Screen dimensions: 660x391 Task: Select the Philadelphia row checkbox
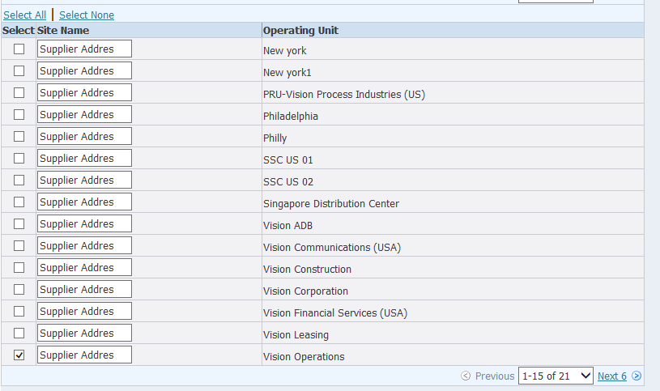click(x=19, y=114)
